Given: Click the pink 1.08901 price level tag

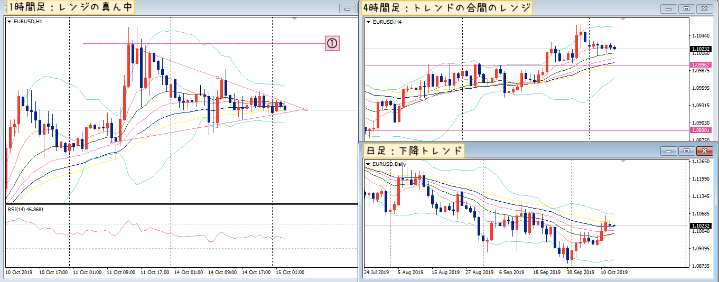Looking at the screenshot, I should 701,130.
